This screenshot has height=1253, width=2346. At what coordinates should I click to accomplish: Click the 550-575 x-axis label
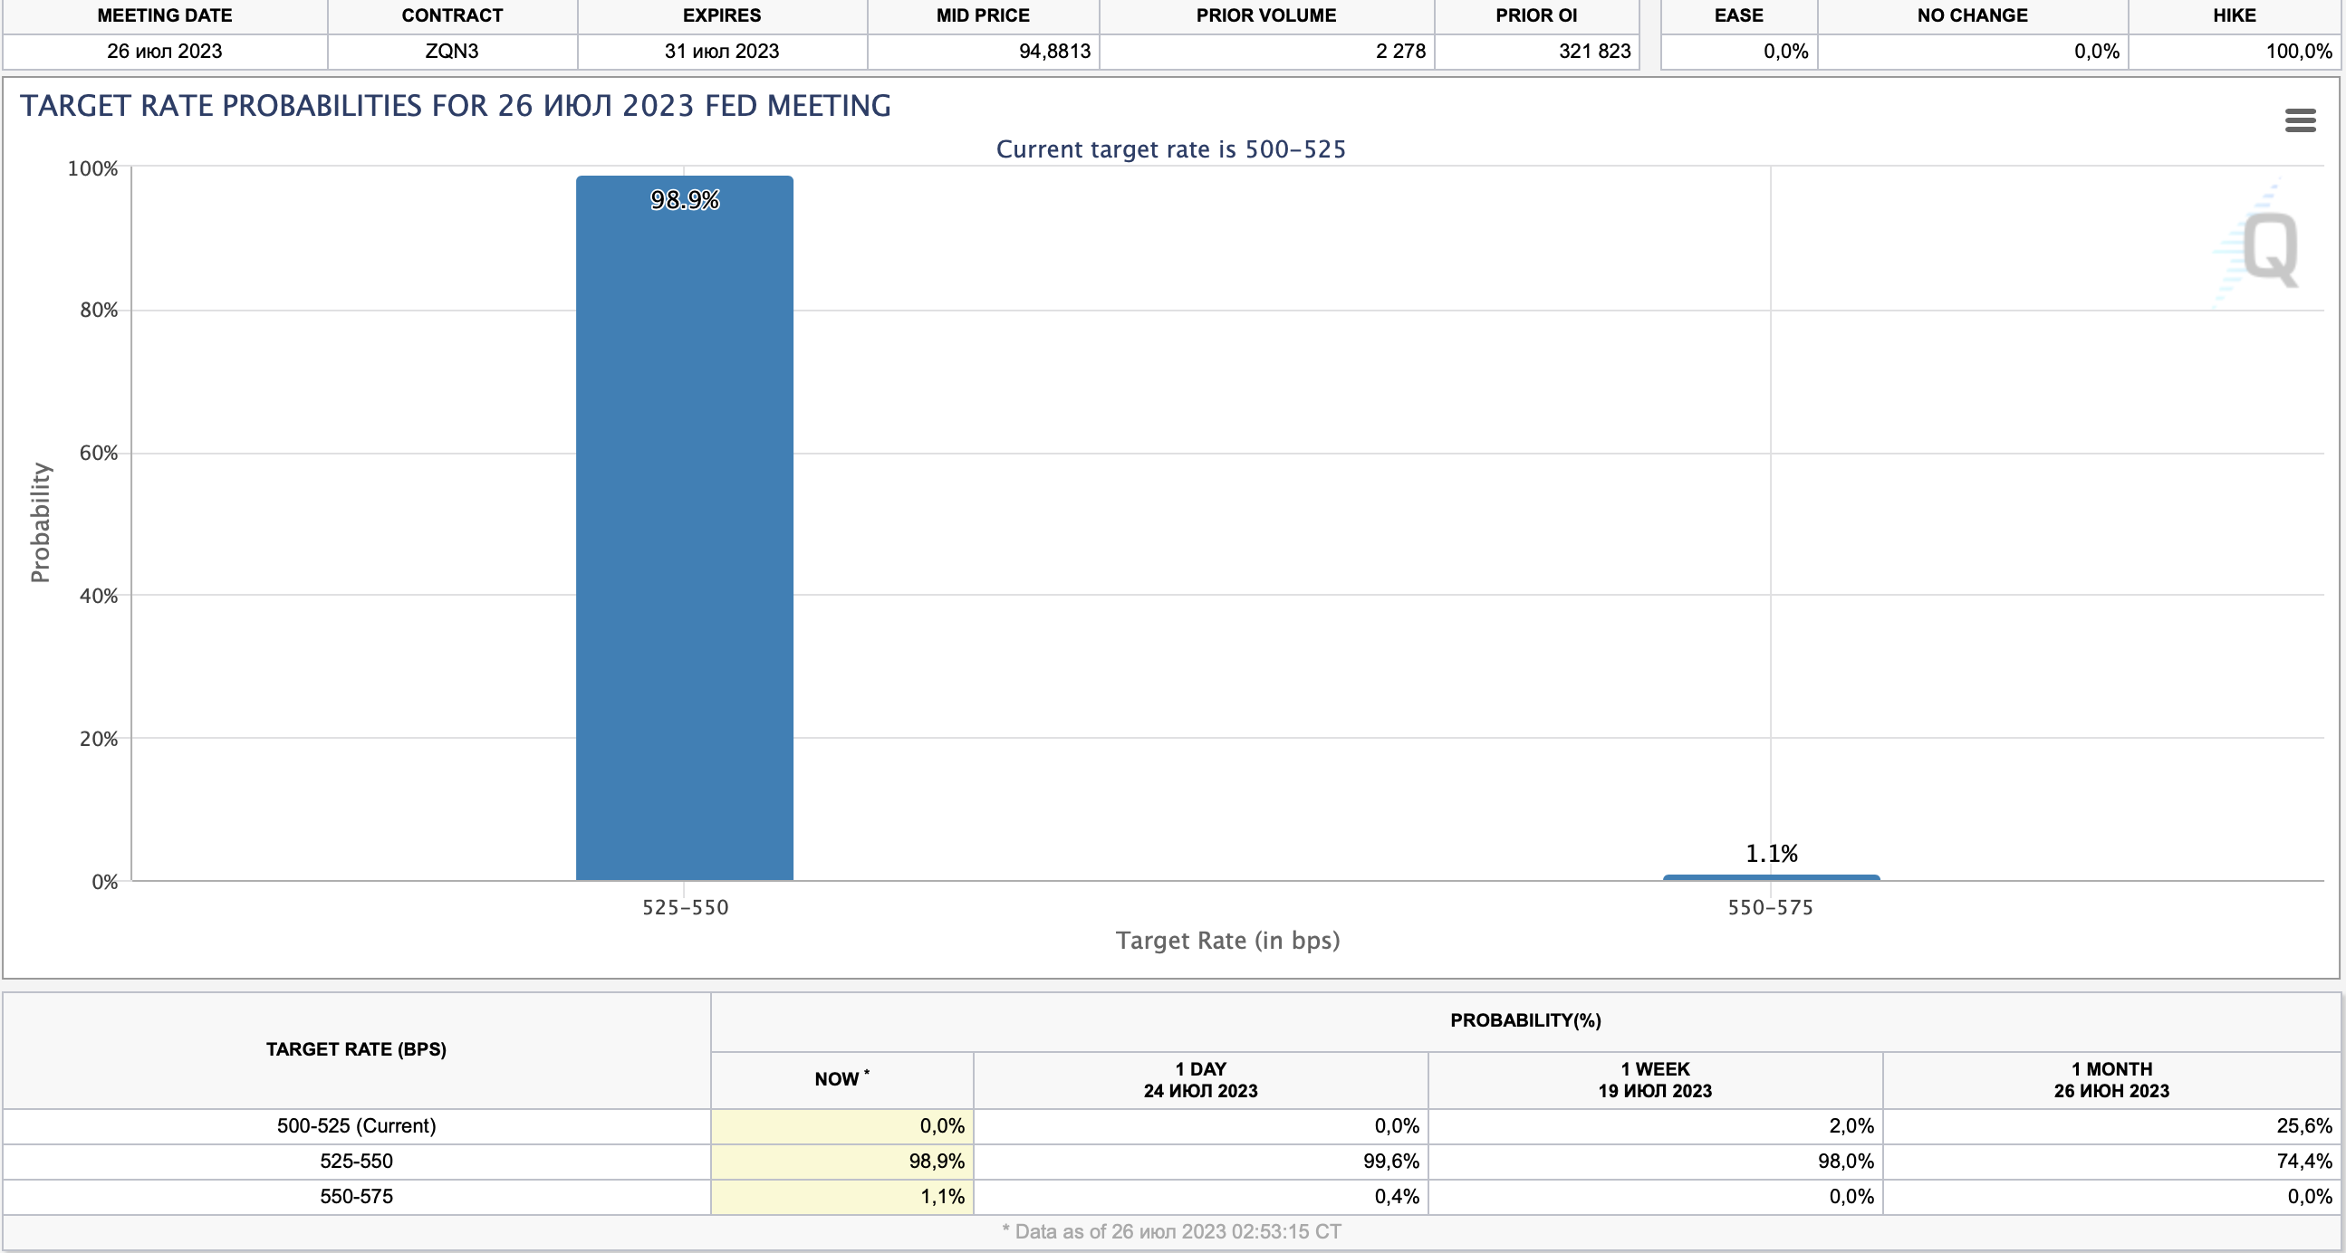coord(1770,907)
